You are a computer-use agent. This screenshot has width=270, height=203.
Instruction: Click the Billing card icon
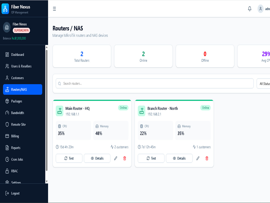[x=7, y=136]
